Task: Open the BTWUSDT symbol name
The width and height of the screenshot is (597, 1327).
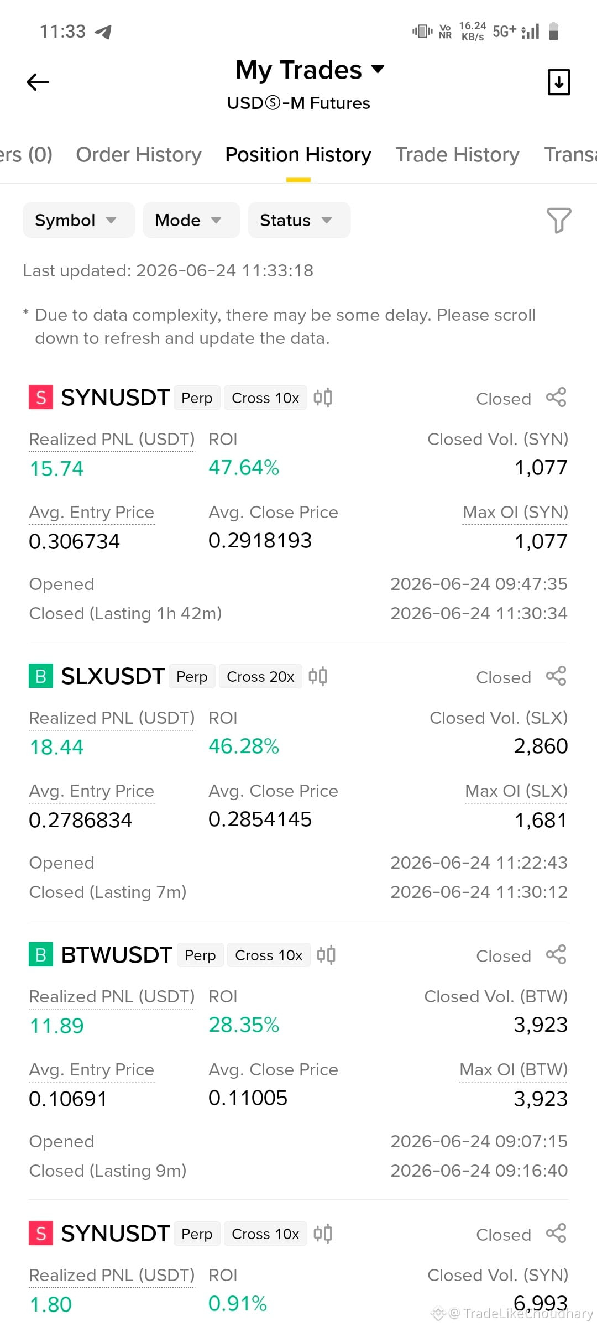Action: click(x=117, y=955)
